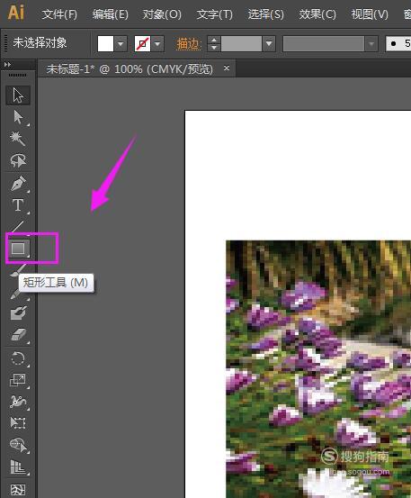
Task: Open the 选择(S) menu
Action: tap(265, 14)
